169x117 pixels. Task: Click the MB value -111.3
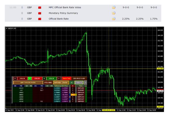[x=21, y=88]
